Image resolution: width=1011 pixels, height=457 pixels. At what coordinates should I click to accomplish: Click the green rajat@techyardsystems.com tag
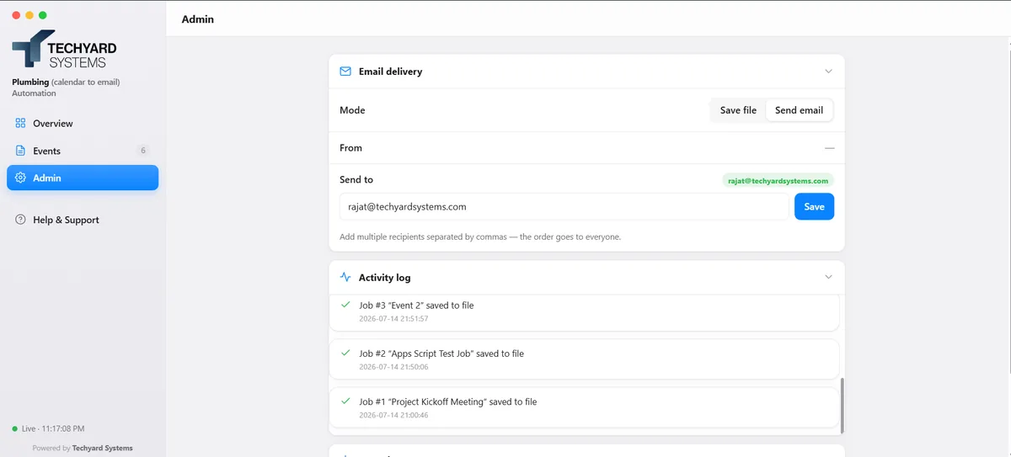point(778,180)
